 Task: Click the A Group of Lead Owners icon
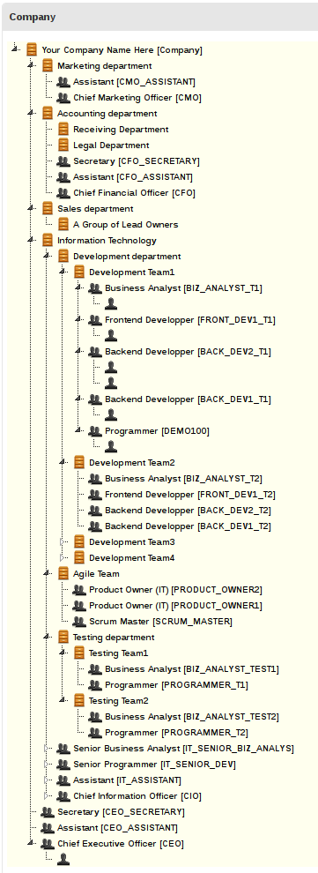click(x=63, y=224)
